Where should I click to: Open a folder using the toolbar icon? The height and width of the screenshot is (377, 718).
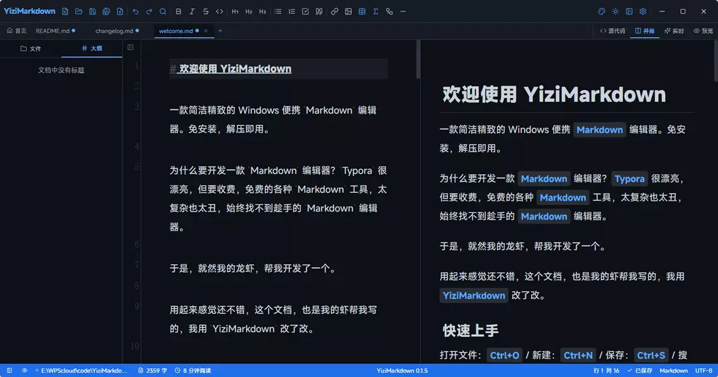[x=79, y=11]
